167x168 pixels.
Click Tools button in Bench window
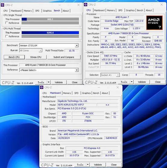click(x=41, y=82)
